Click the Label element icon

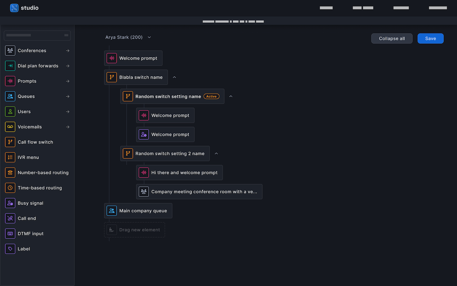[10, 249]
